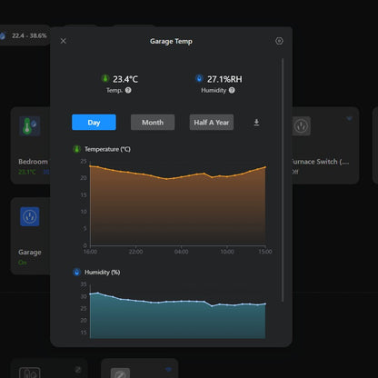This screenshot has height=378, width=378.
Task: Click the blue humidity drop beside 27.1%RH
Action: click(x=199, y=78)
